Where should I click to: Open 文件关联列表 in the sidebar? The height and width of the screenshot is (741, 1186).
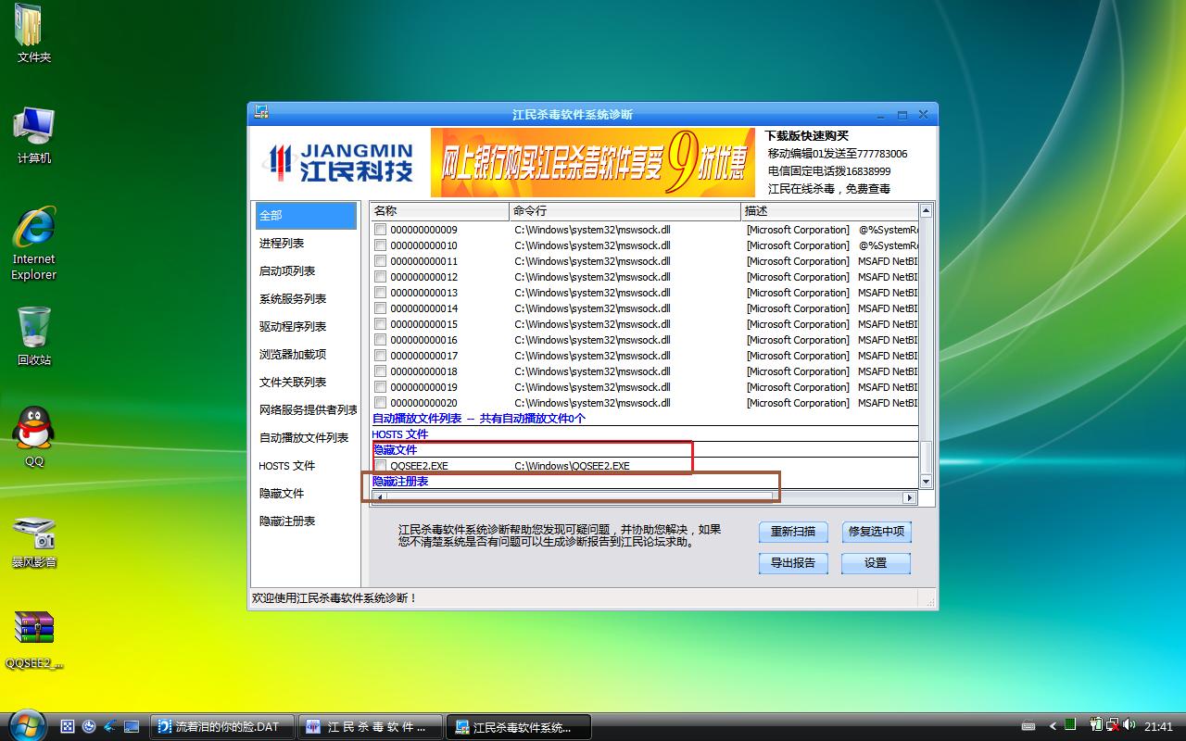pyautogui.click(x=306, y=382)
